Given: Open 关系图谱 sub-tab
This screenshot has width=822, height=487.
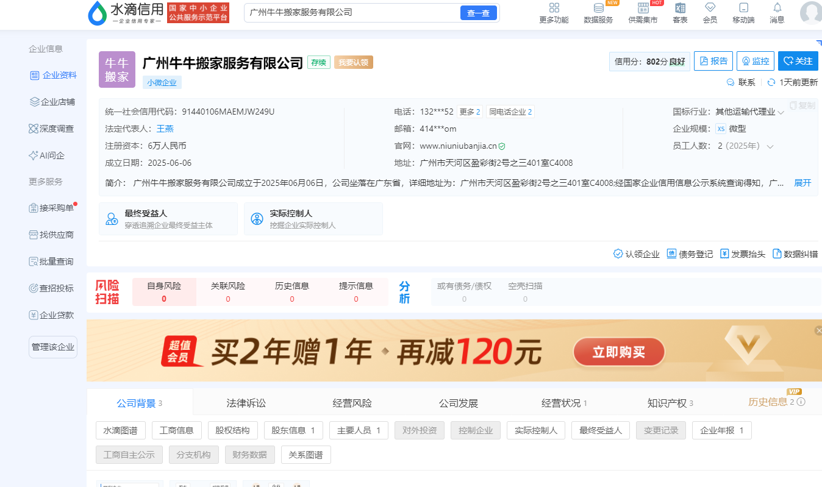Looking at the screenshot, I should coord(306,455).
